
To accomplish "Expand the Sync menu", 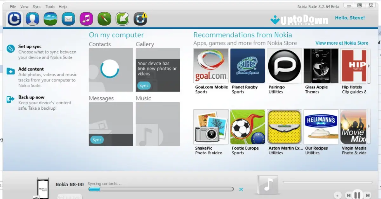I will (37, 6).
